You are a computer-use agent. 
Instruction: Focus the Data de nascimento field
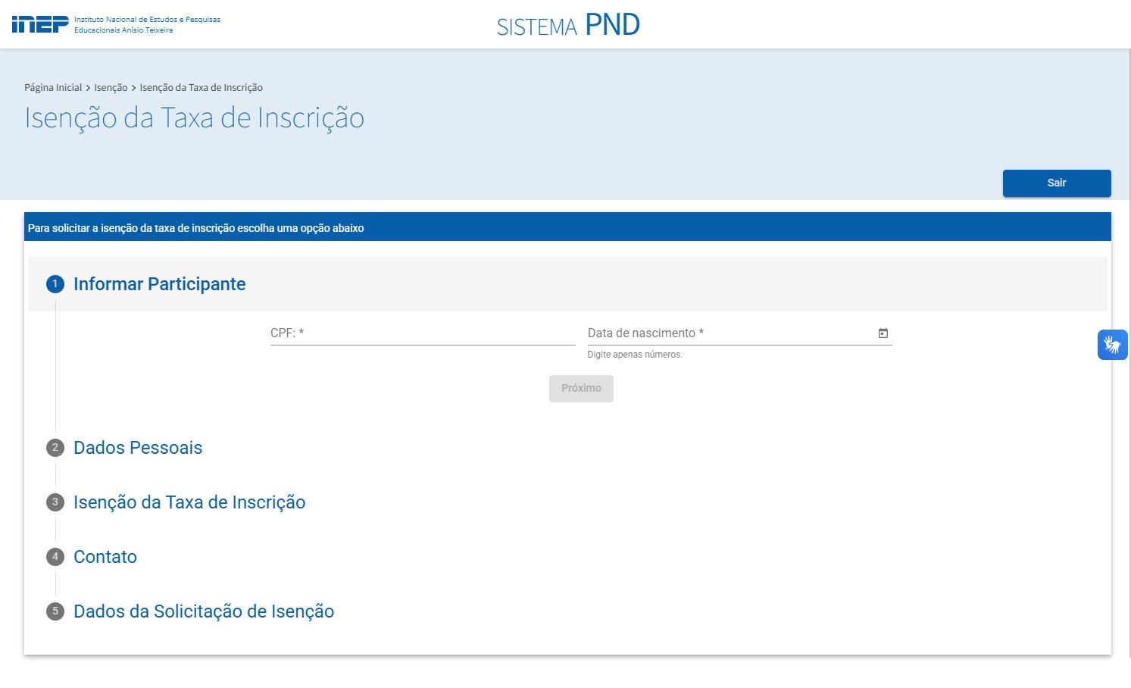point(727,333)
